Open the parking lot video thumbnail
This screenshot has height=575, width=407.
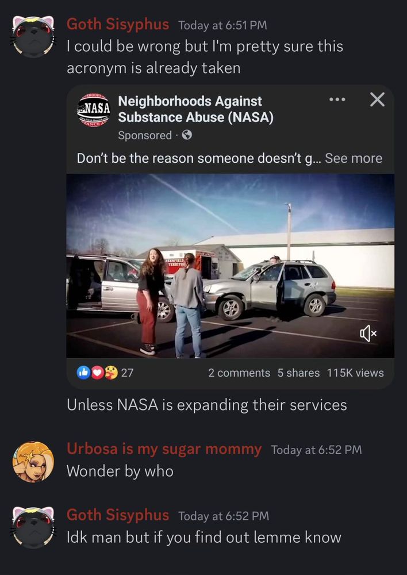point(231,266)
